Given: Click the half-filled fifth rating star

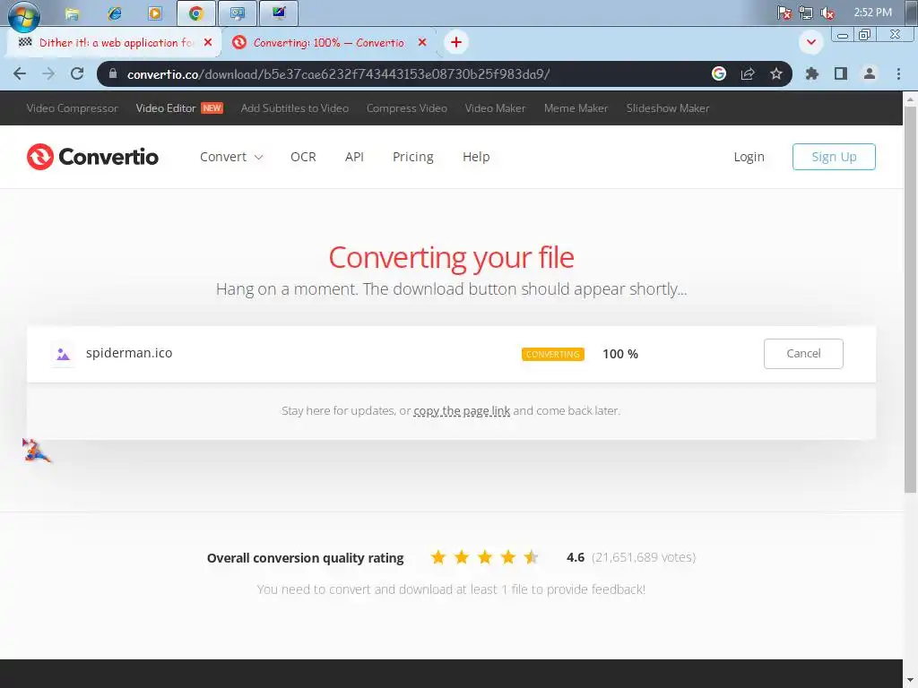Looking at the screenshot, I should (531, 557).
